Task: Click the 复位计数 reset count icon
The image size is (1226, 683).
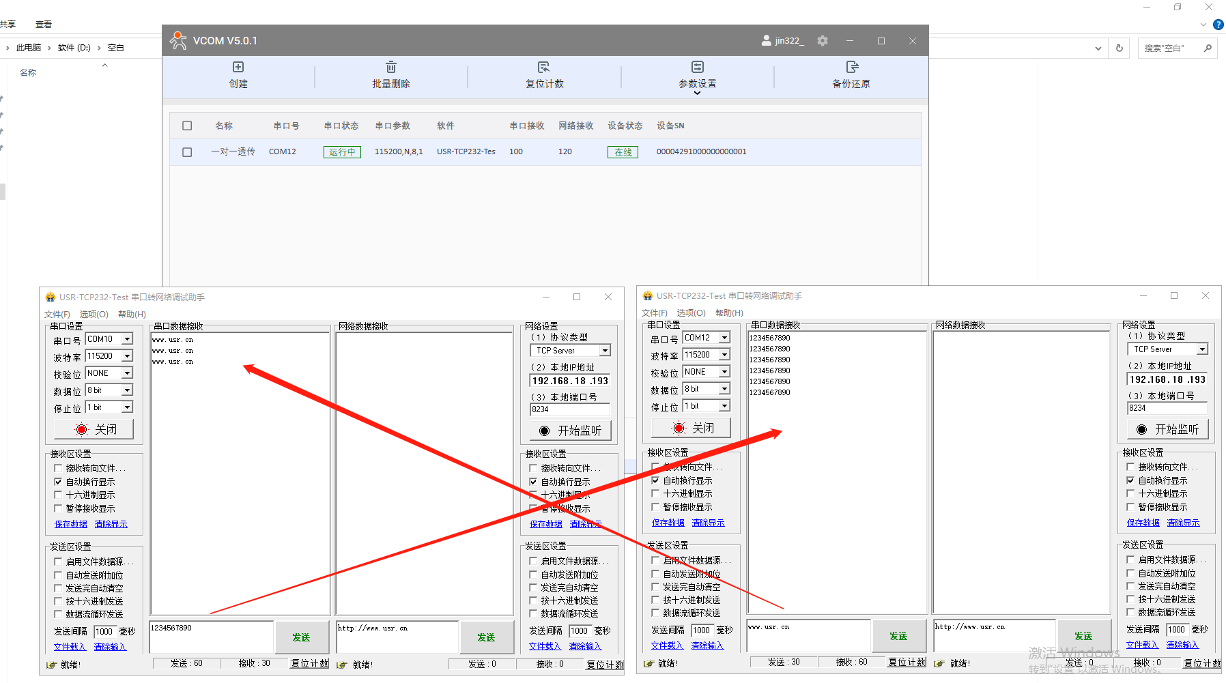Action: [x=543, y=67]
